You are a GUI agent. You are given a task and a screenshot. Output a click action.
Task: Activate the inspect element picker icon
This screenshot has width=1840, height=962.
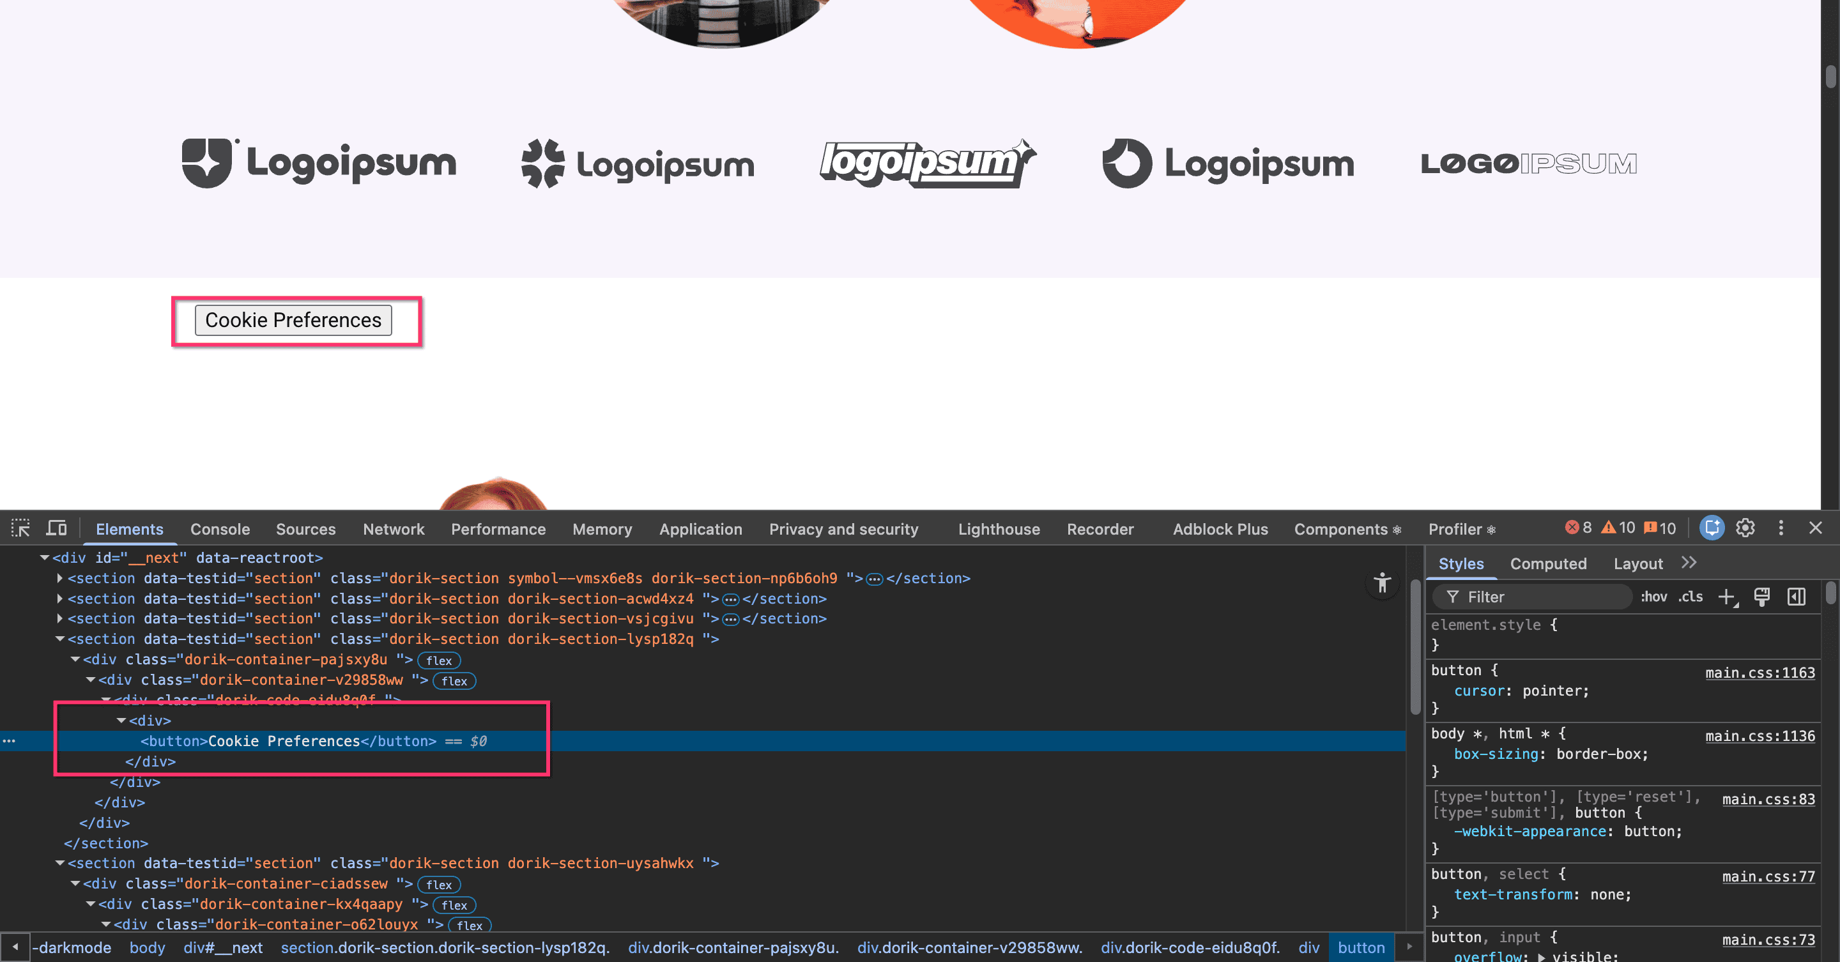point(20,528)
